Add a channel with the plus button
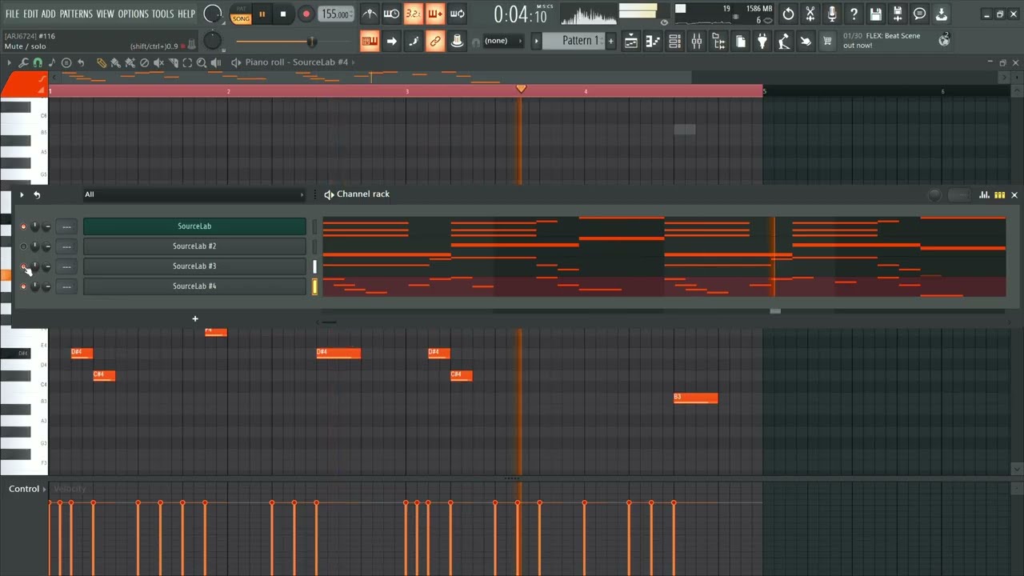Viewport: 1024px width, 576px height. [194, 318]
